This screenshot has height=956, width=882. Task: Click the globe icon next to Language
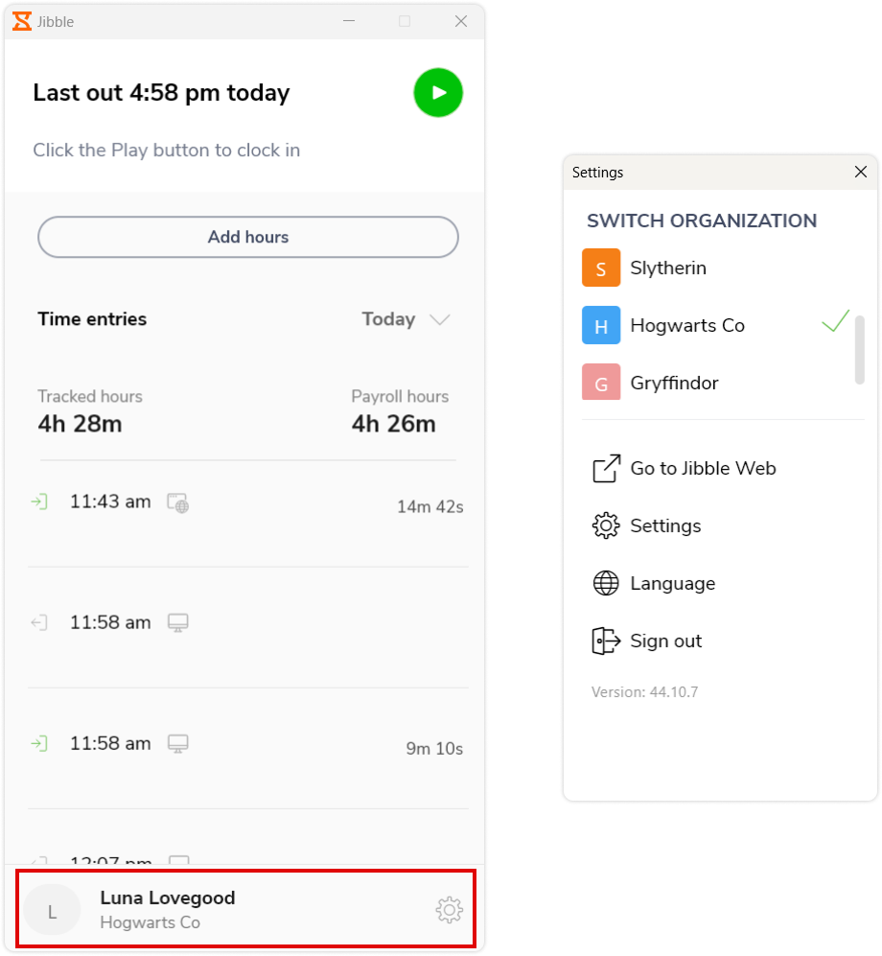pos(606,584)
